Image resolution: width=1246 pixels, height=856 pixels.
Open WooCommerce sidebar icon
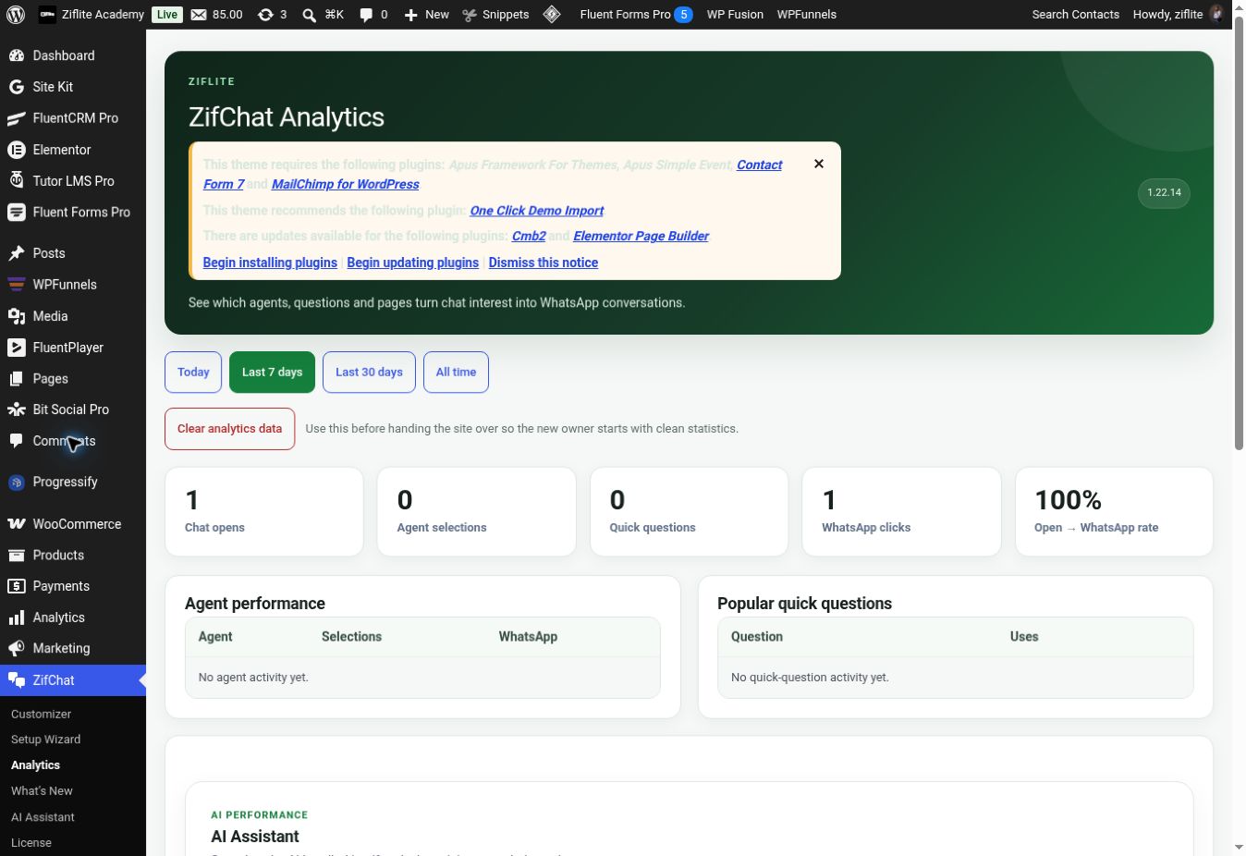[x=16, y=524]
